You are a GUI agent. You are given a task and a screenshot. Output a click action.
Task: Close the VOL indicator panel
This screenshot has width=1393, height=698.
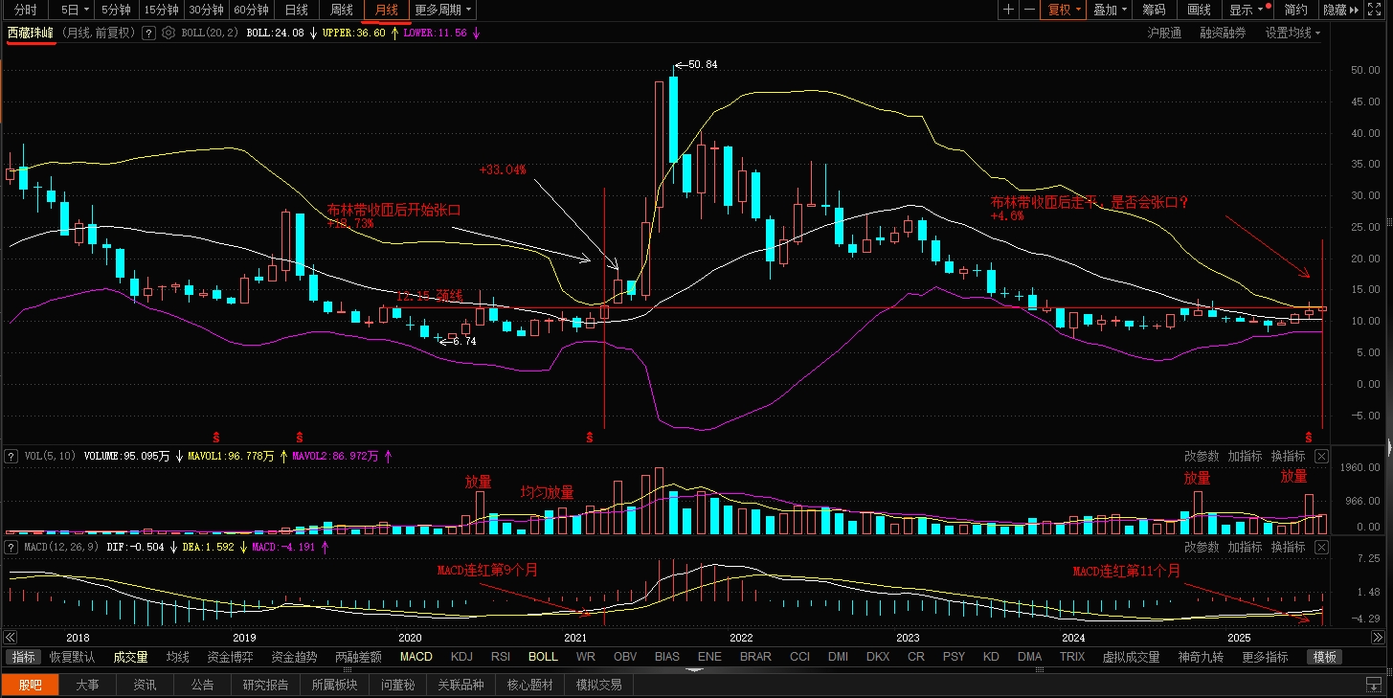coord(1321,456)
